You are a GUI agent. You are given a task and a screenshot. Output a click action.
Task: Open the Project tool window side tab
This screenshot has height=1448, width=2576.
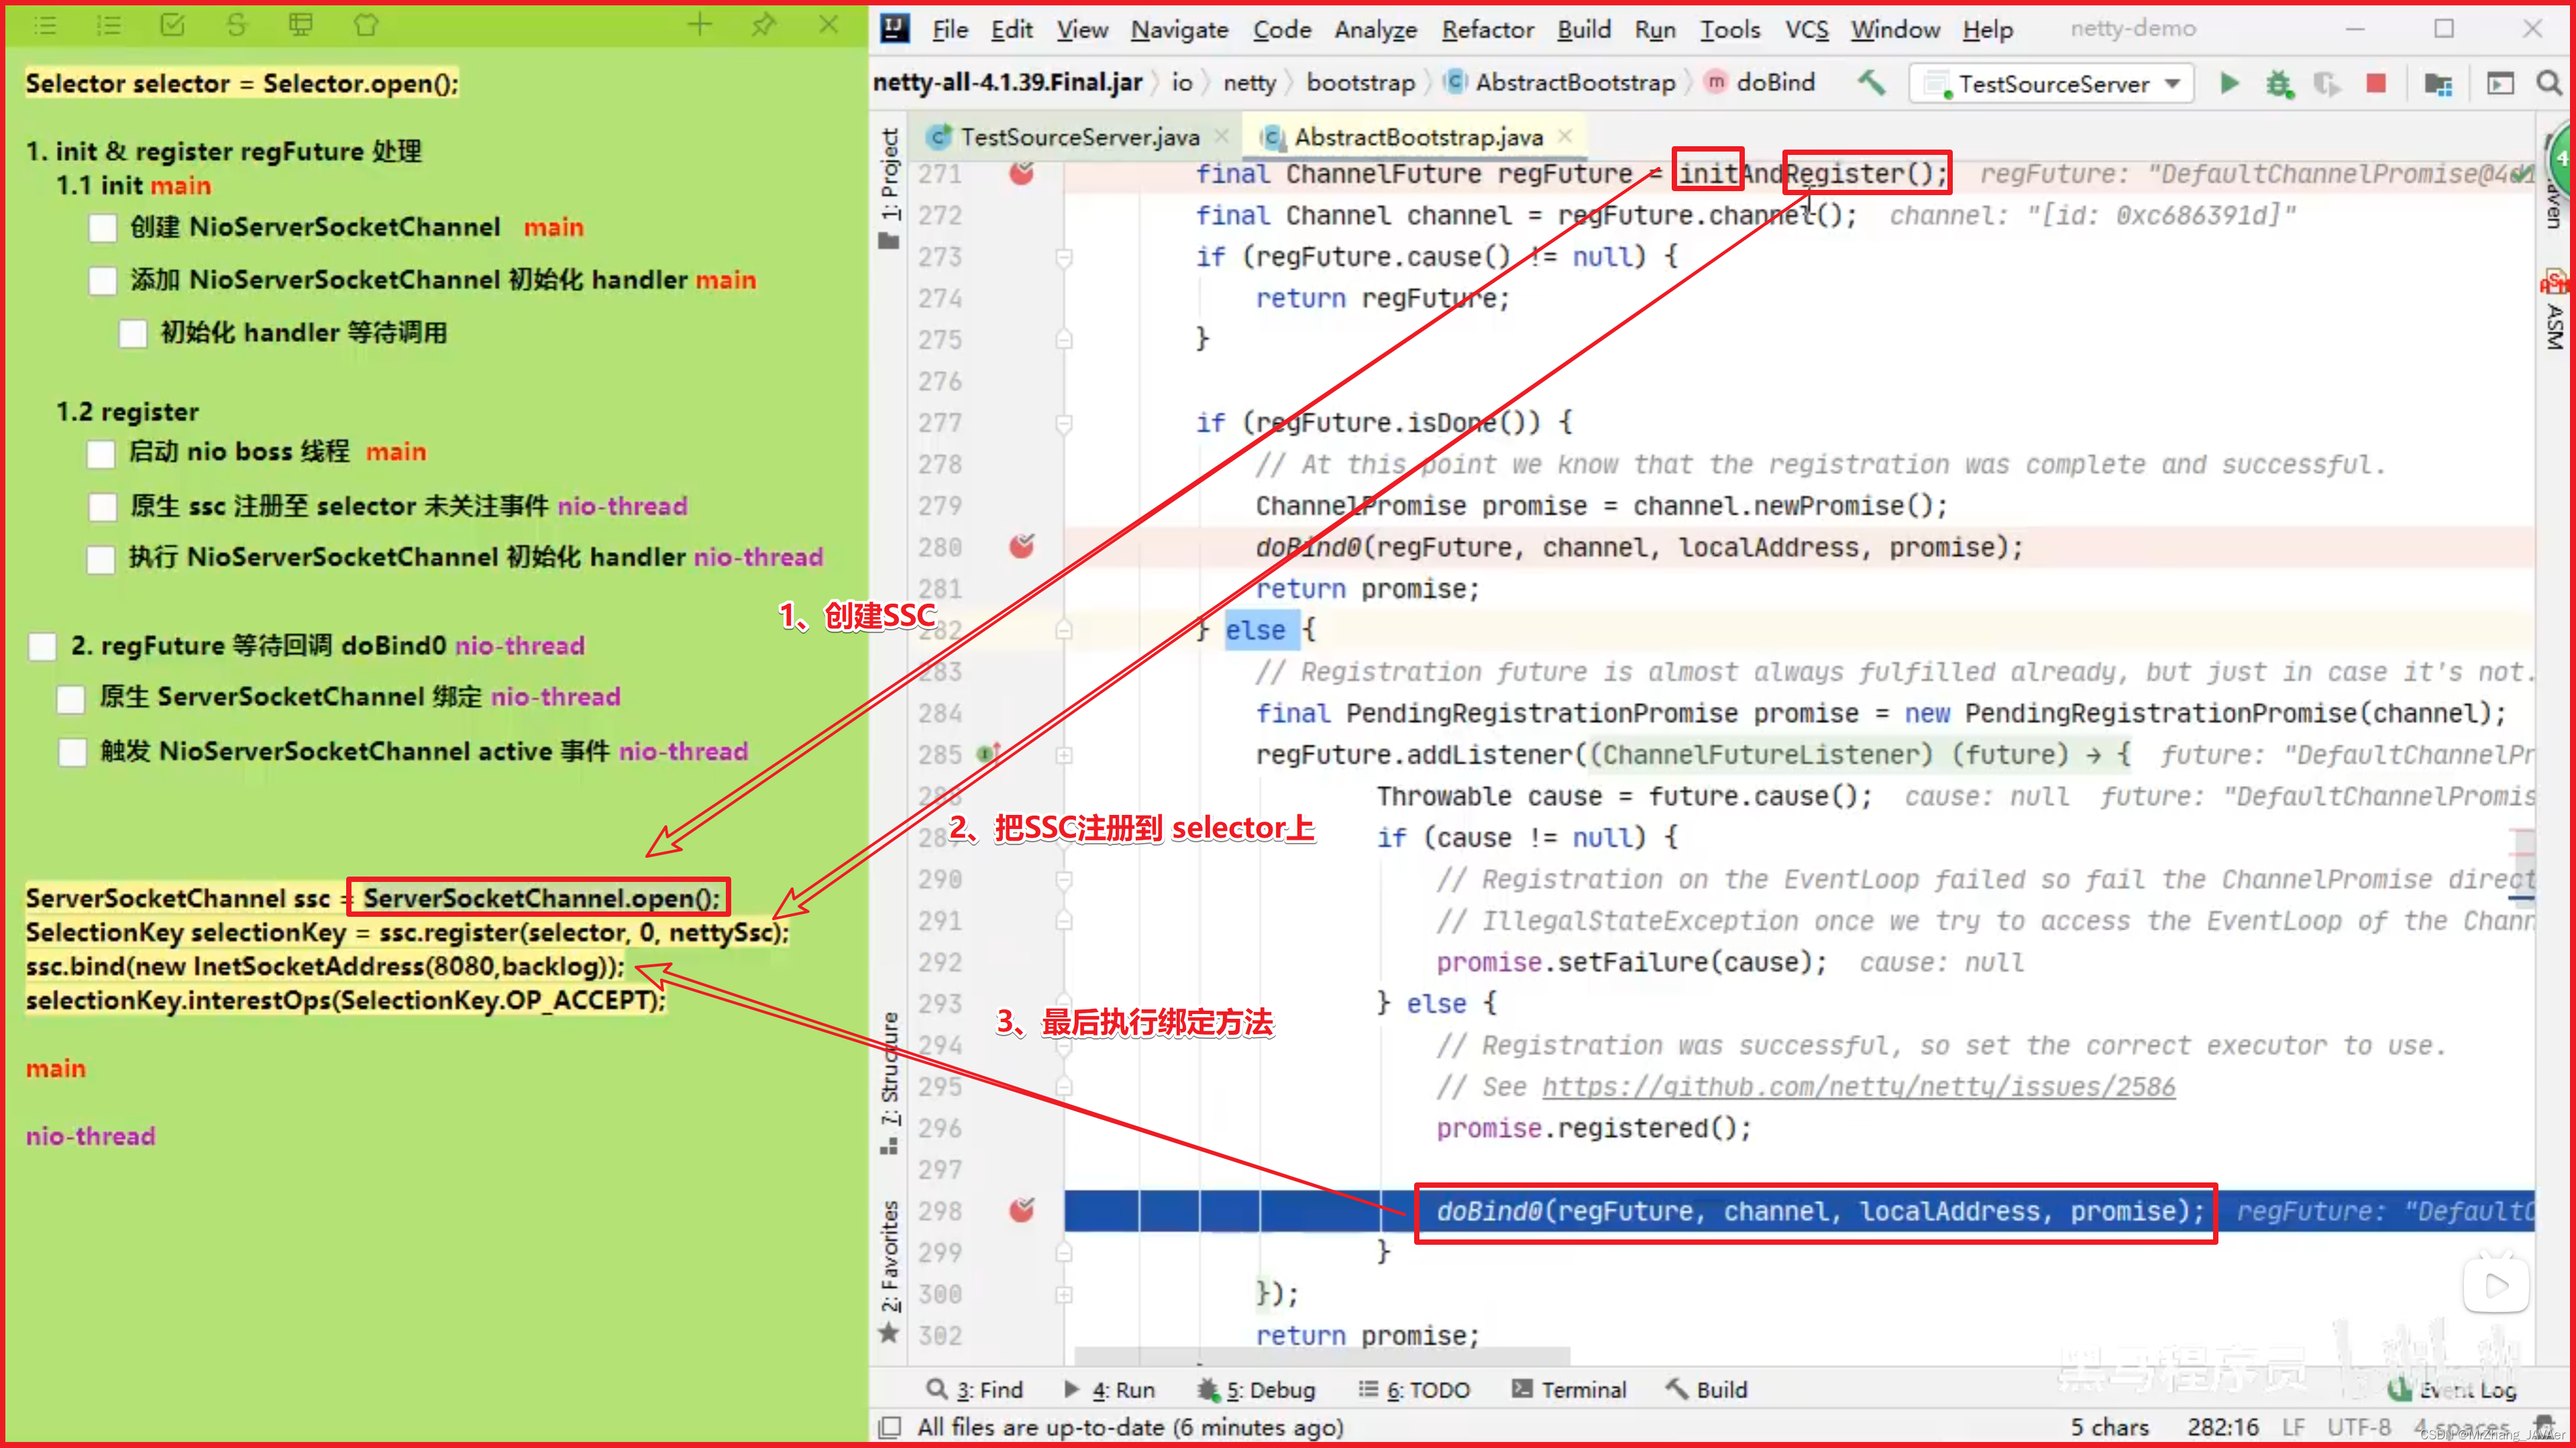(889, 187)
